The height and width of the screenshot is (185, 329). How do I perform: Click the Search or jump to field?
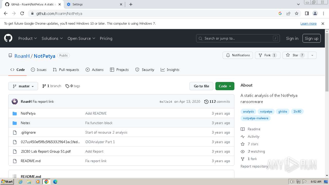[238, 38]
